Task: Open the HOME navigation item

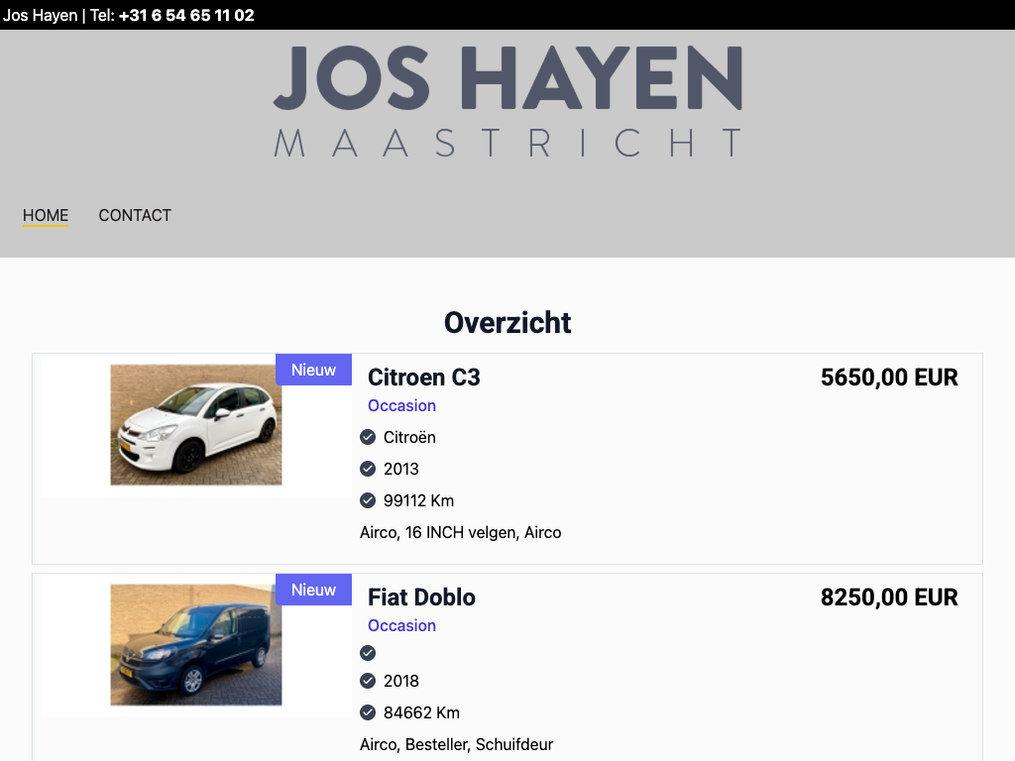Action: (x=46, y=215)
